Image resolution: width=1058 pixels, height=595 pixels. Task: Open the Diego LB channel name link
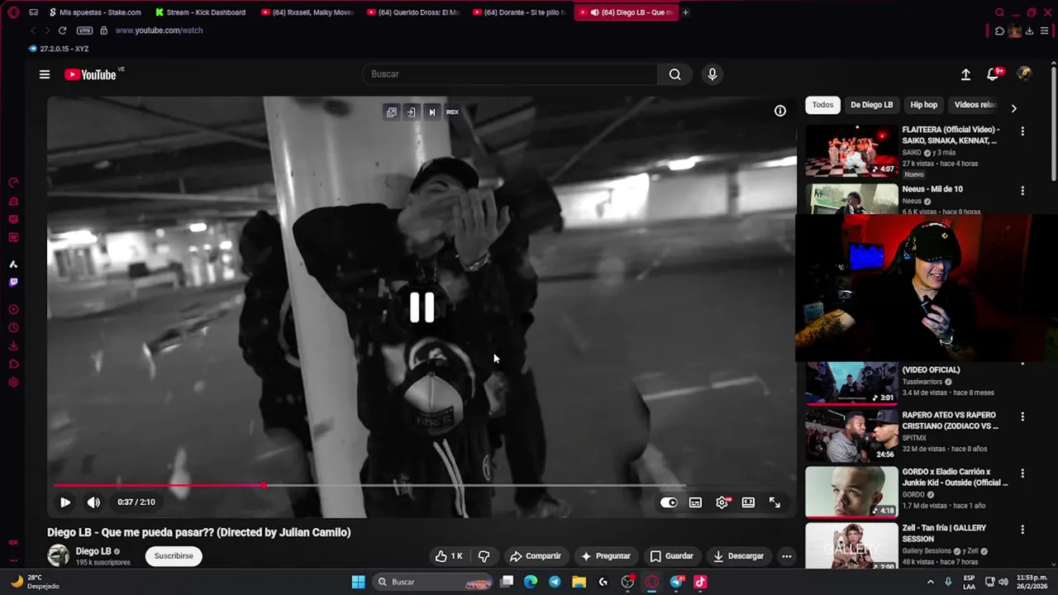(93, 551)
